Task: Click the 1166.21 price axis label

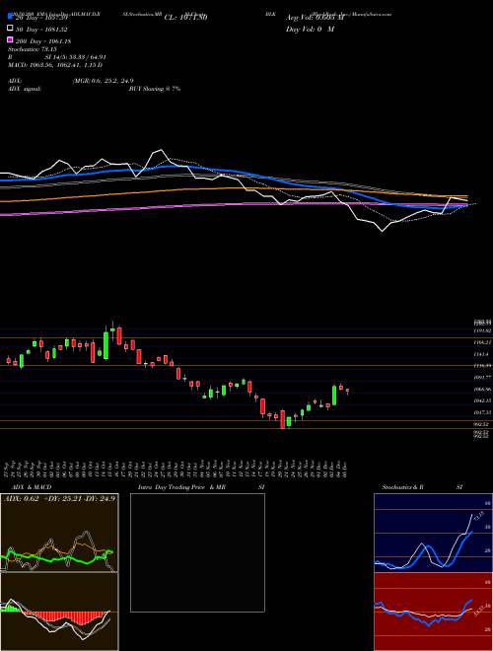Action: [x=483, y=342]
